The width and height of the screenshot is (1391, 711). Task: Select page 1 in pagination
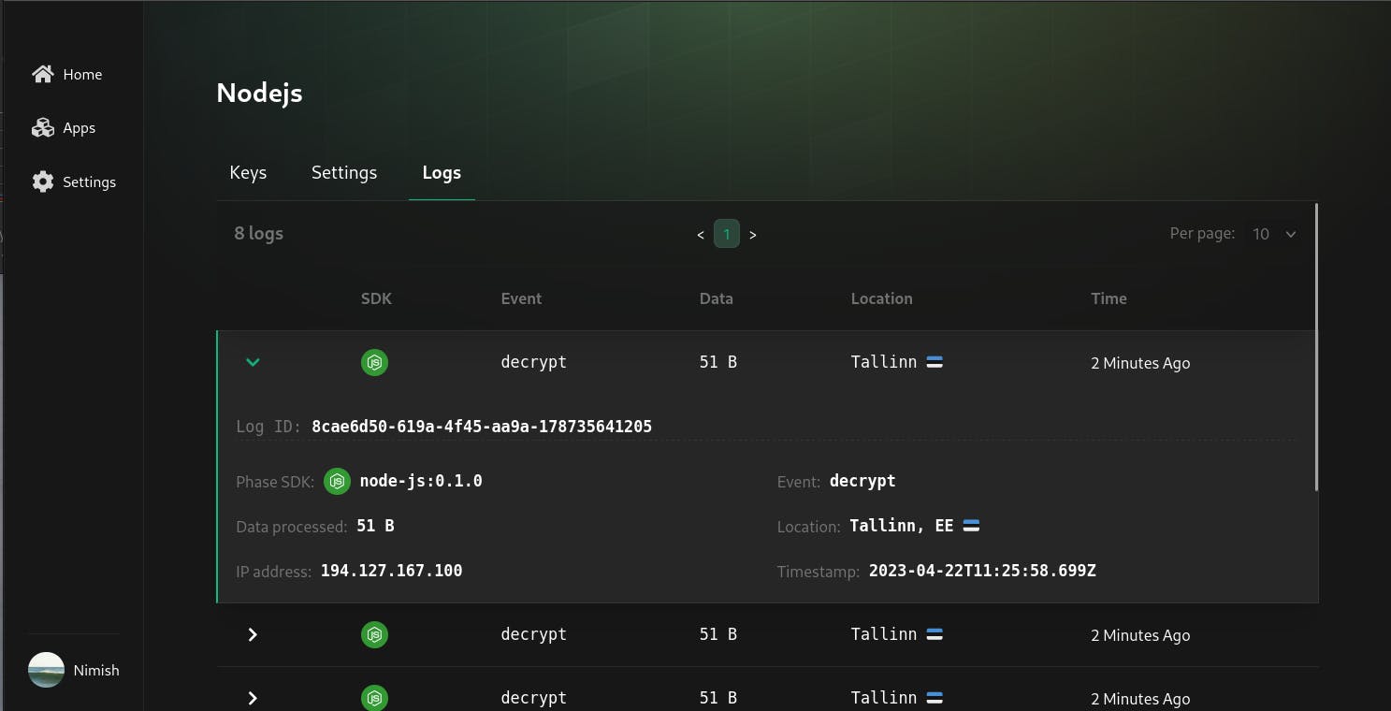click(727, 234)
